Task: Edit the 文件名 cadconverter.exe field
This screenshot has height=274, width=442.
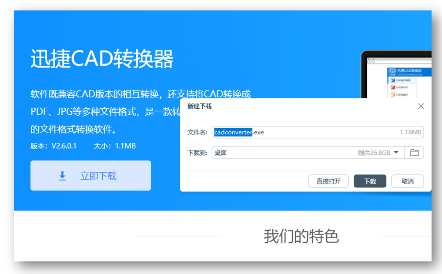Action: (318, 132)
